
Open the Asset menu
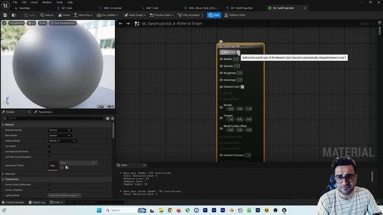(x=35, y=2)
